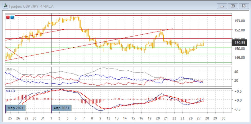Click the blue square button on chart
This screenshot has height=124, width=251.
12,17
